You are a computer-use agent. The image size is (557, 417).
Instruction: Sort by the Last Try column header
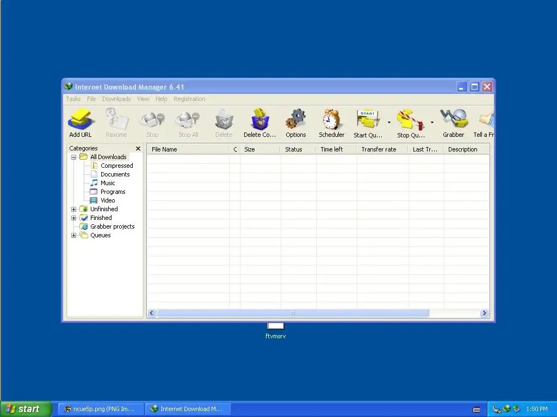coord(426,149)
